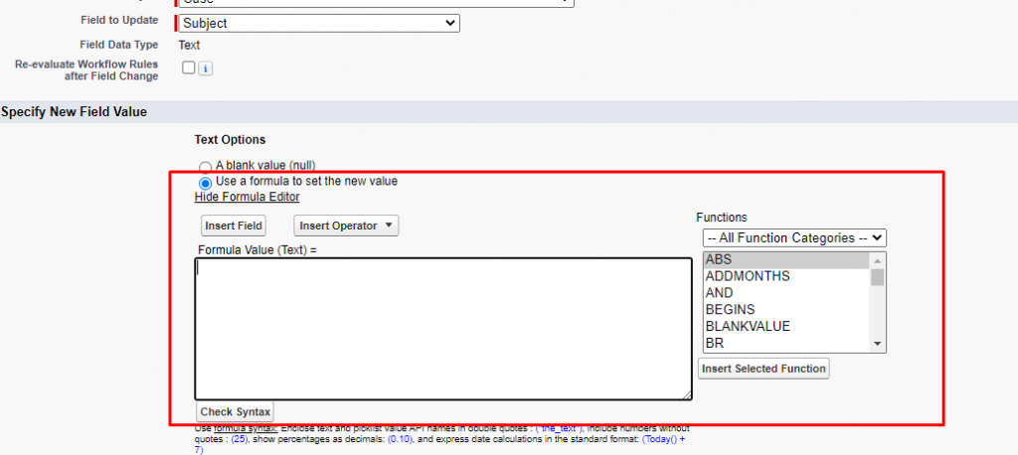
Task: Expand the Insert Operator menu
Action: coord(346,226)
